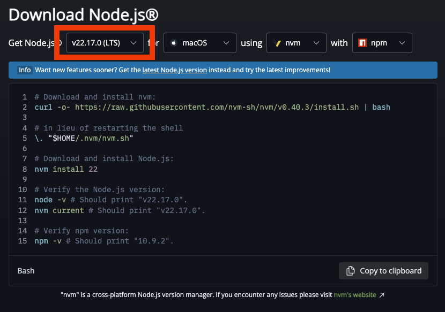Visit the nvm's website link

coord(355,295)
